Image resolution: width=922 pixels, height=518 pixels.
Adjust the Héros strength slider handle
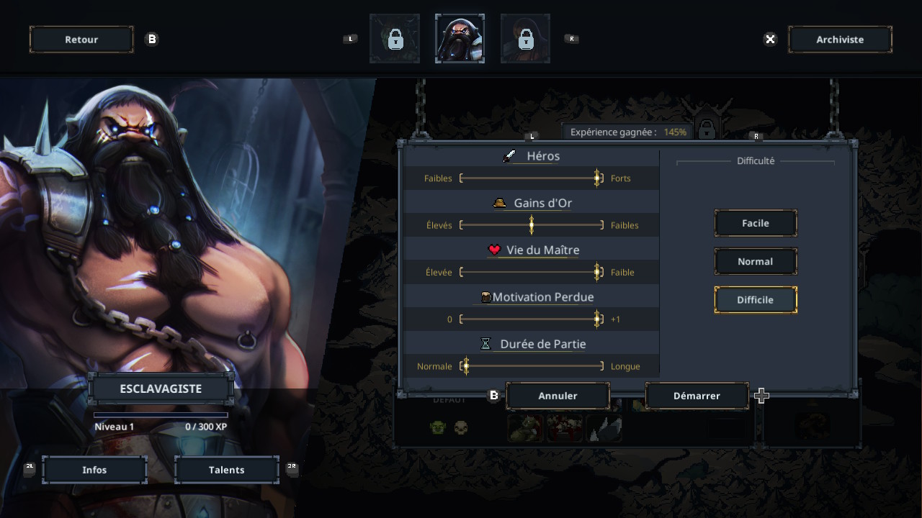(597, 178)
